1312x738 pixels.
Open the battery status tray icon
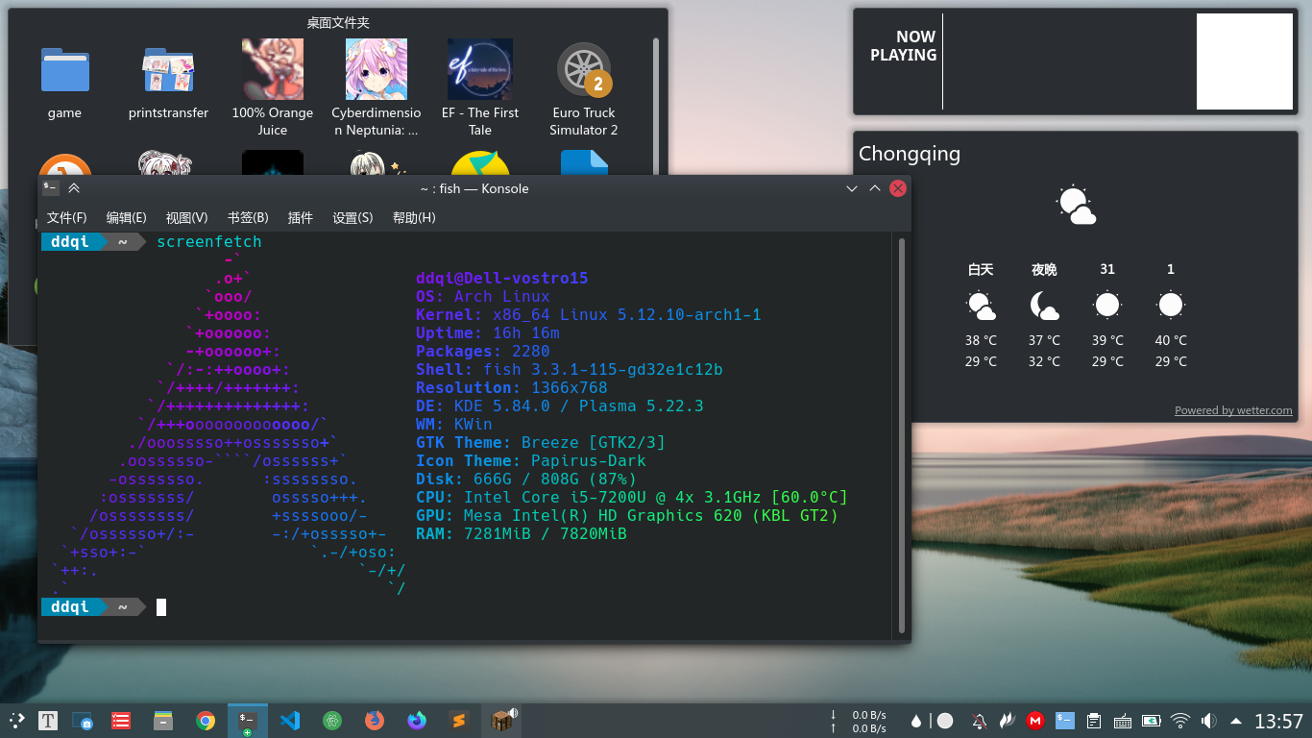tap(1152, 721)
